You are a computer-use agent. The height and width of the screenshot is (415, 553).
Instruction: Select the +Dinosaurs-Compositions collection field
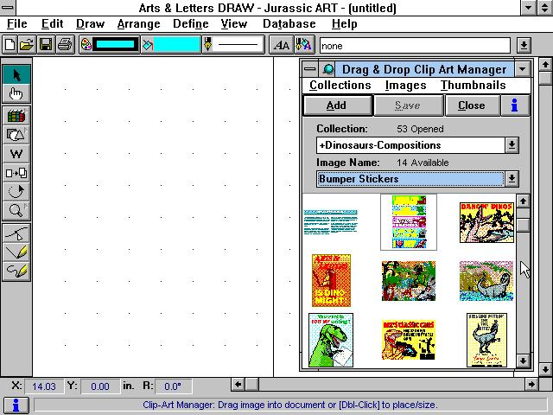coord(410,145)
